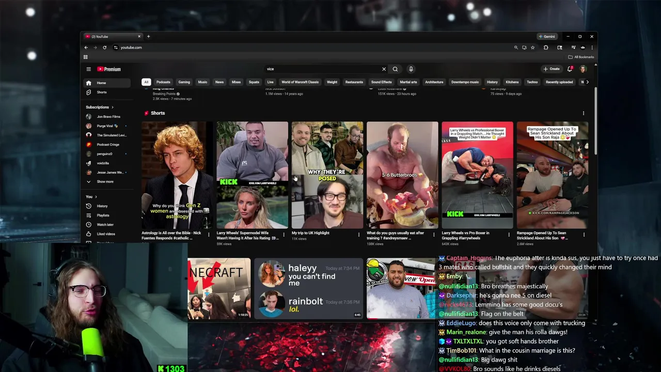The width and height of the screenshot is (661, 372).
Task: Open a new browser tab with plus
Action: (148, 37)
